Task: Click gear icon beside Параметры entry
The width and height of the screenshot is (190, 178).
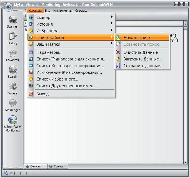Action: click(x=31, y=52)
